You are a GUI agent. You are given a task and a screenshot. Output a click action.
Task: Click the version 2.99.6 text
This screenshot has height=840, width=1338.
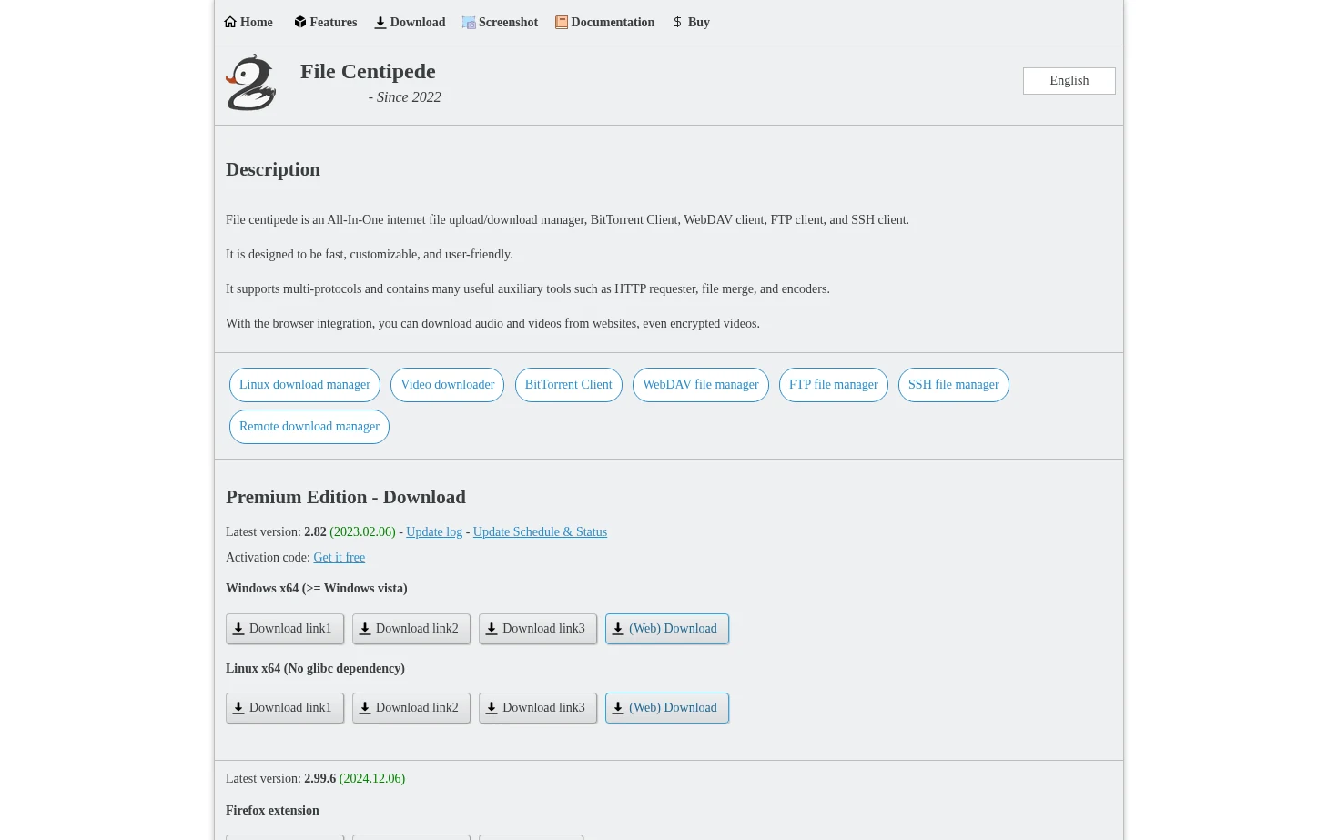(x=319, y=779)
